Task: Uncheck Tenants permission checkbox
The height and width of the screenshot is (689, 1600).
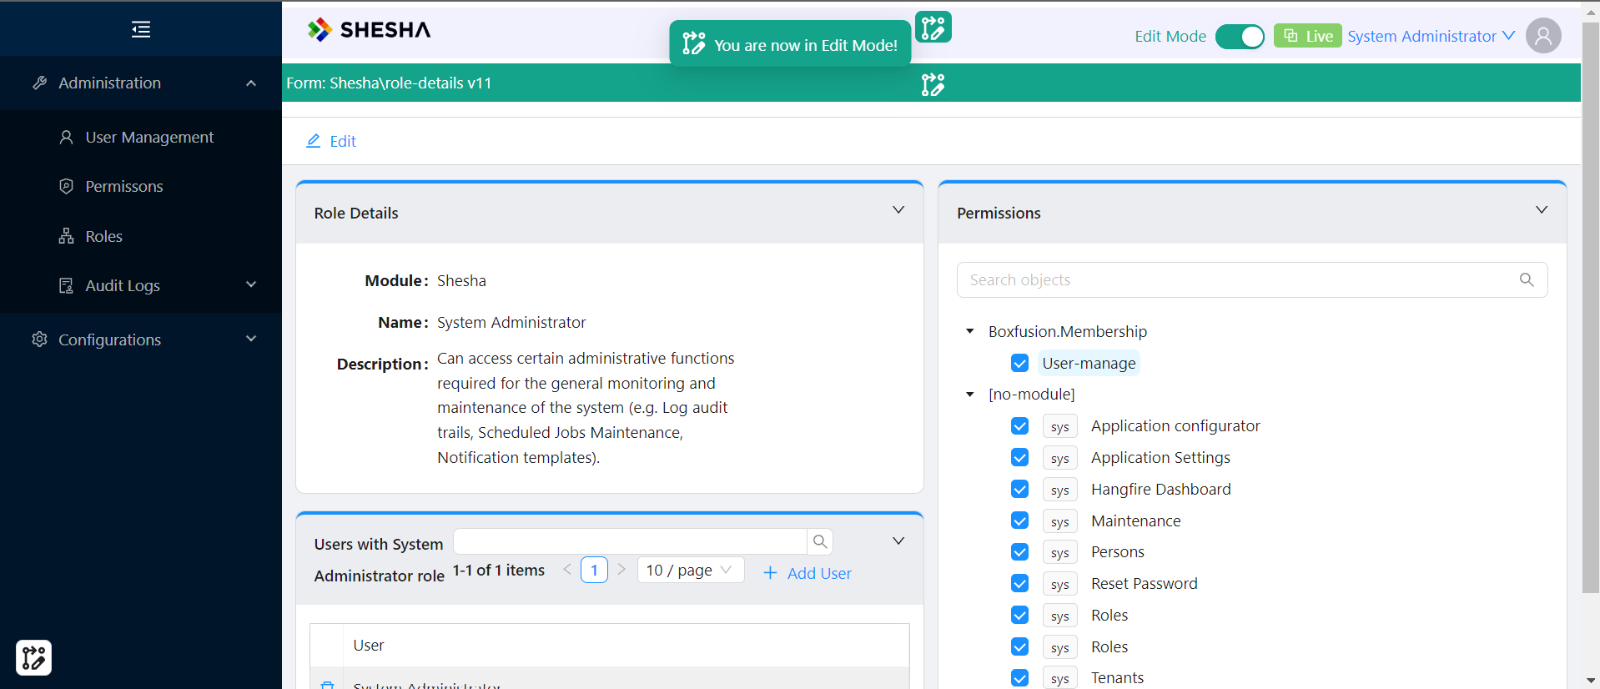Action: (x=1019, y=678)
